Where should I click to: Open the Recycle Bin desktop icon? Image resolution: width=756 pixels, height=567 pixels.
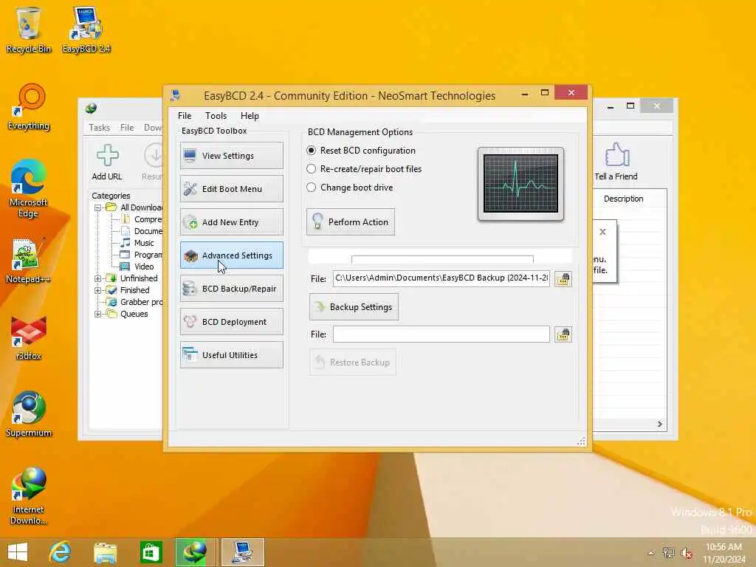(x=29, y=30)
